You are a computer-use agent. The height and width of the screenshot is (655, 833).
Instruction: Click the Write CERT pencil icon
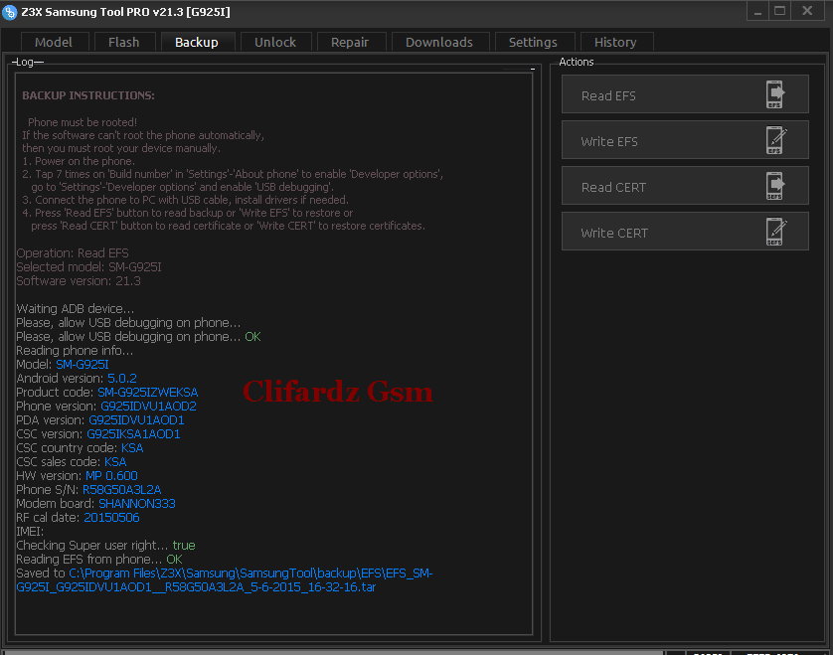pyautogui.click(x=775, y=232)
